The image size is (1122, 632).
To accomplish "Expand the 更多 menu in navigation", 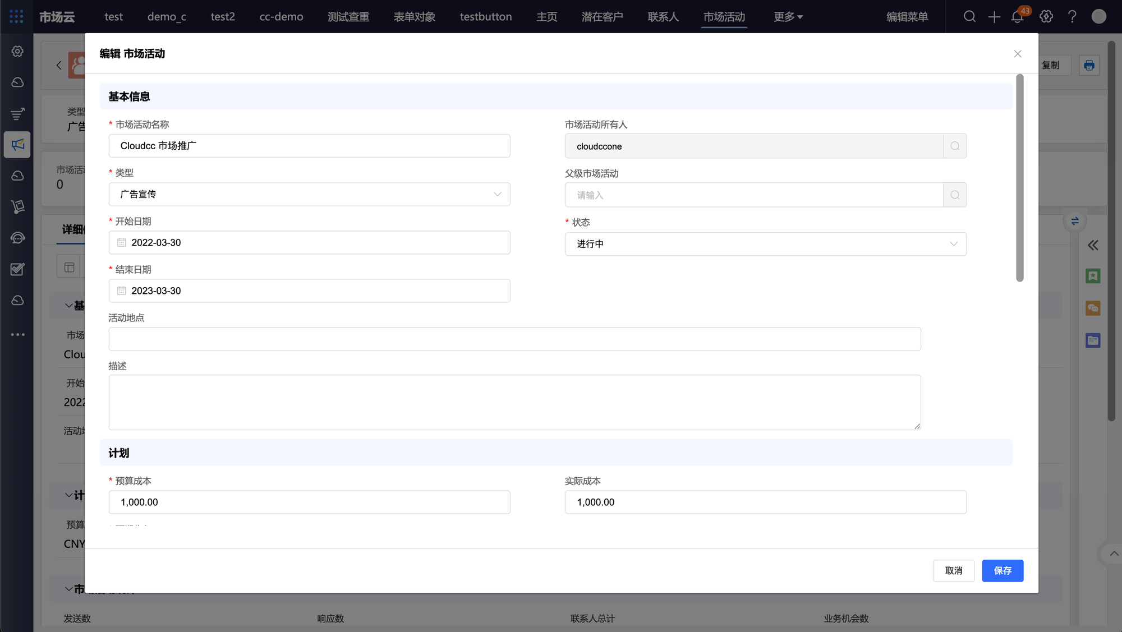I will coord(788,17).
